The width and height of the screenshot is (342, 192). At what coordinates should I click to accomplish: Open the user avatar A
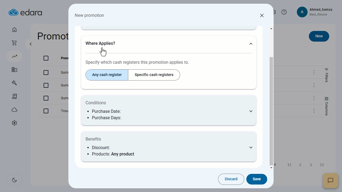click(302, 12)
